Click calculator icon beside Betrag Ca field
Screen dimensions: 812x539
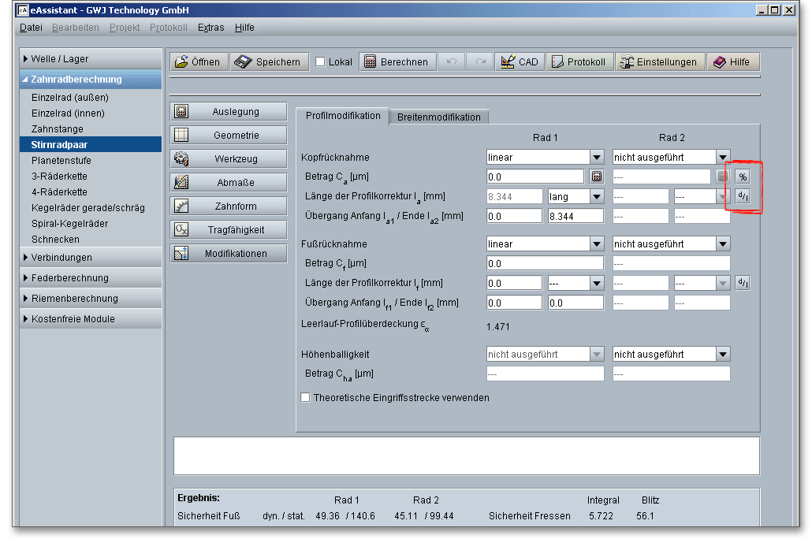click(597, 177)
